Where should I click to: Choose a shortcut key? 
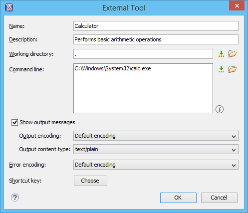click(90, 181)
